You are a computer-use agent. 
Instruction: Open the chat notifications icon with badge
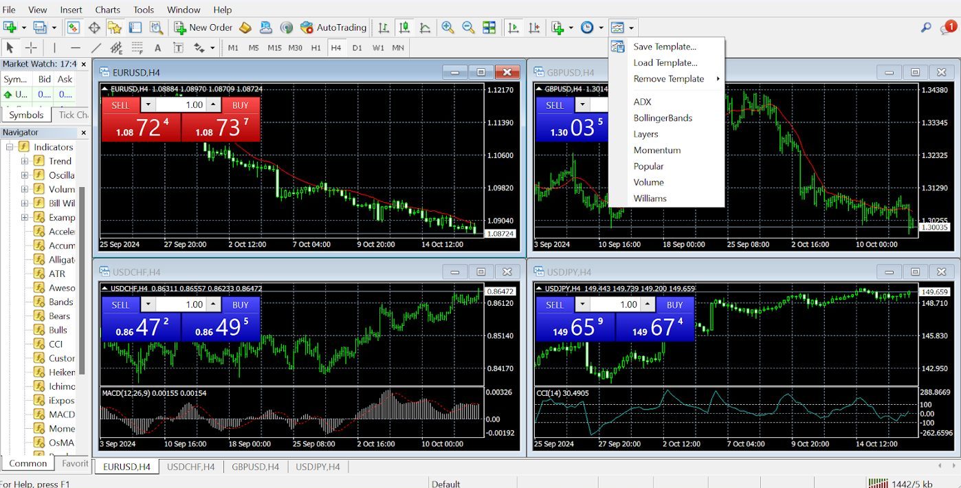[949, 27]
